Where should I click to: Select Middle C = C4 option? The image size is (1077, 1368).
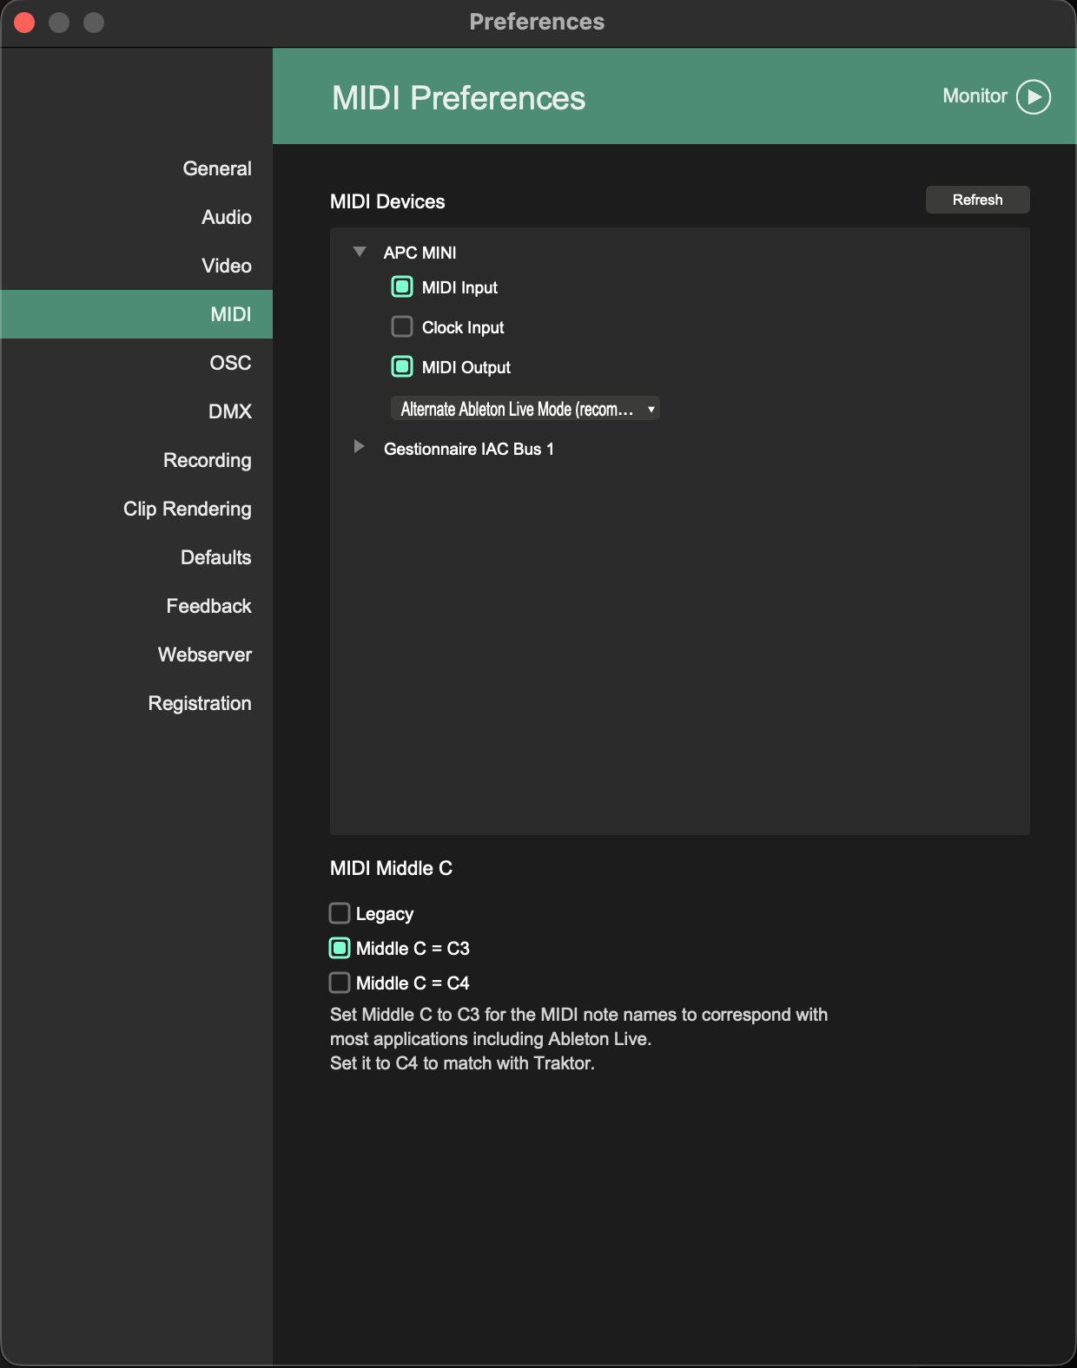point(340,983)
